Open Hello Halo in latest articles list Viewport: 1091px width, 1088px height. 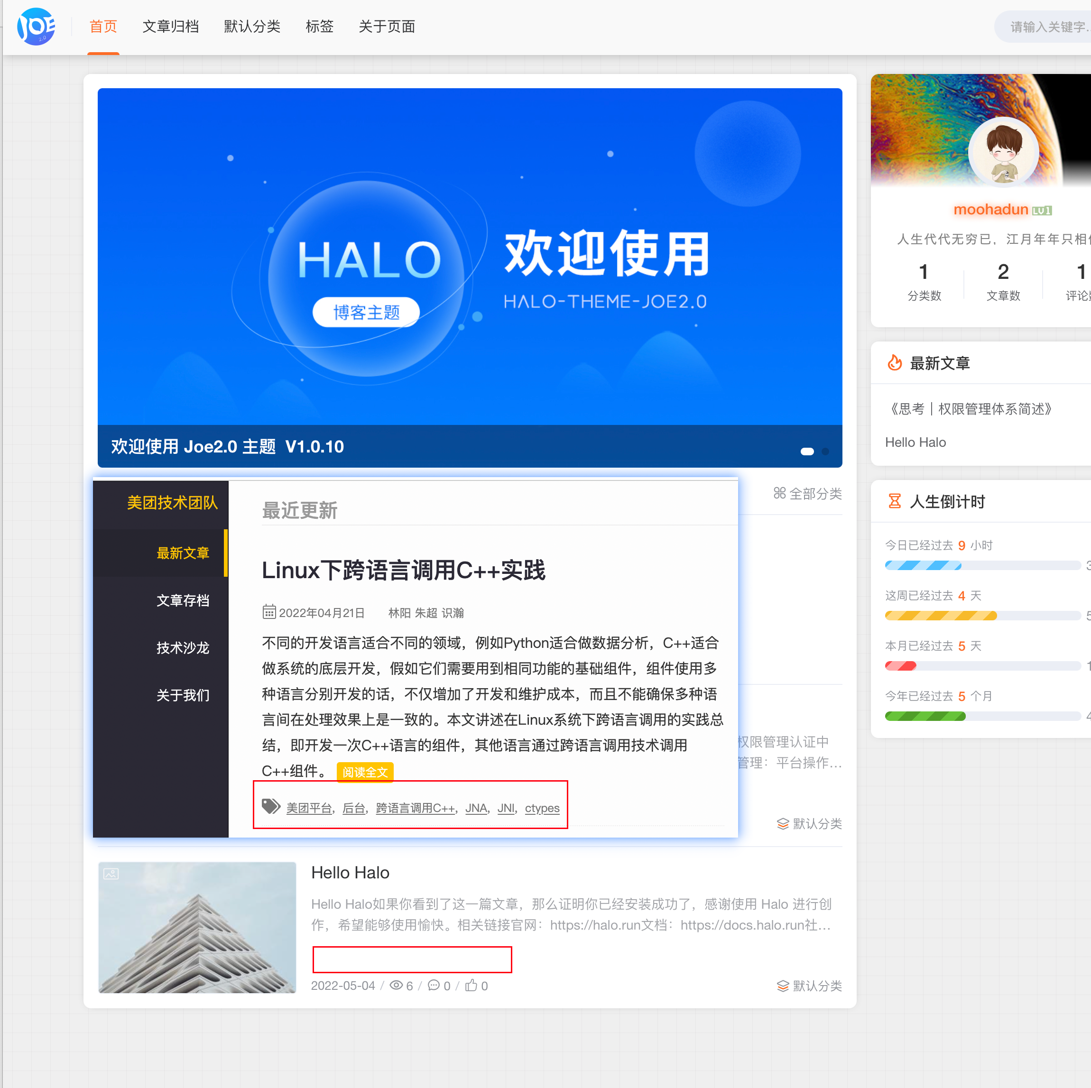[915, 442]
